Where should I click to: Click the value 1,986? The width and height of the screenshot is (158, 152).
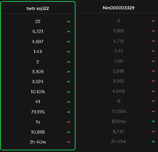(118, 31)
